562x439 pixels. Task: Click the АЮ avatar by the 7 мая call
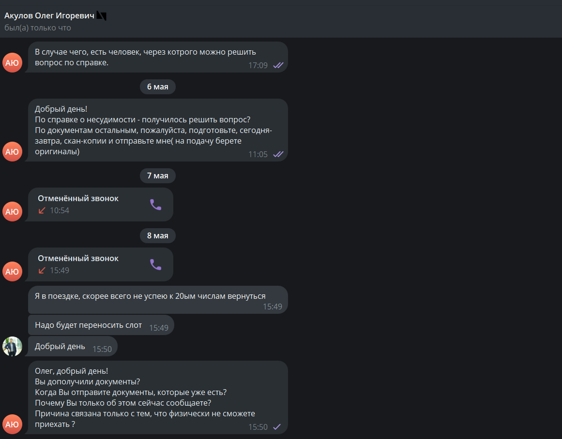(x=12, y=212)
